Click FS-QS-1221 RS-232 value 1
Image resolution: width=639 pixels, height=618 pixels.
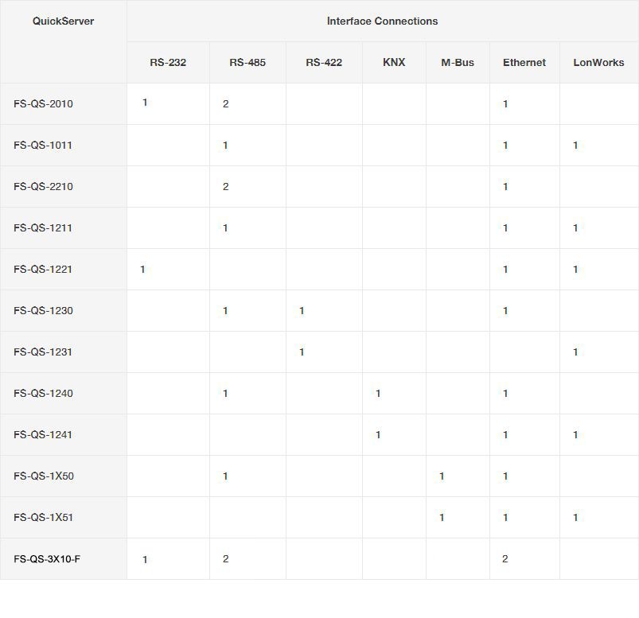142,270
